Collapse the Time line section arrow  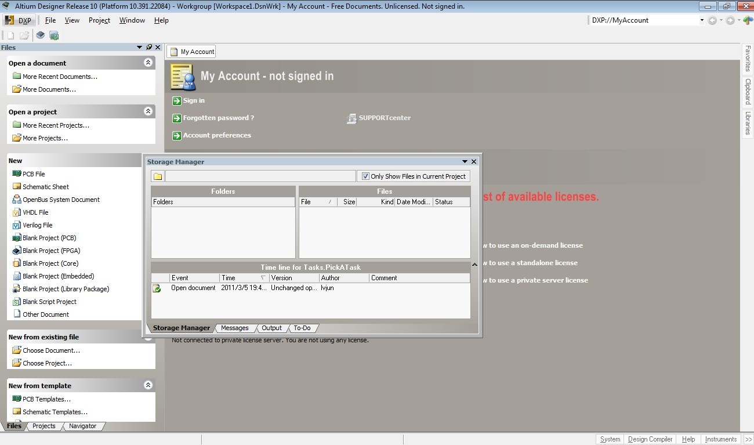pos(474,265)
